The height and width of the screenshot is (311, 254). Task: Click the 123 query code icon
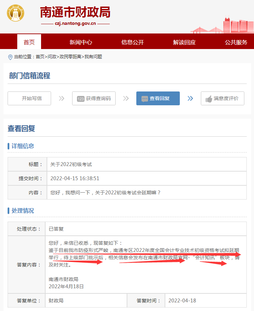(x=81, y=99)
